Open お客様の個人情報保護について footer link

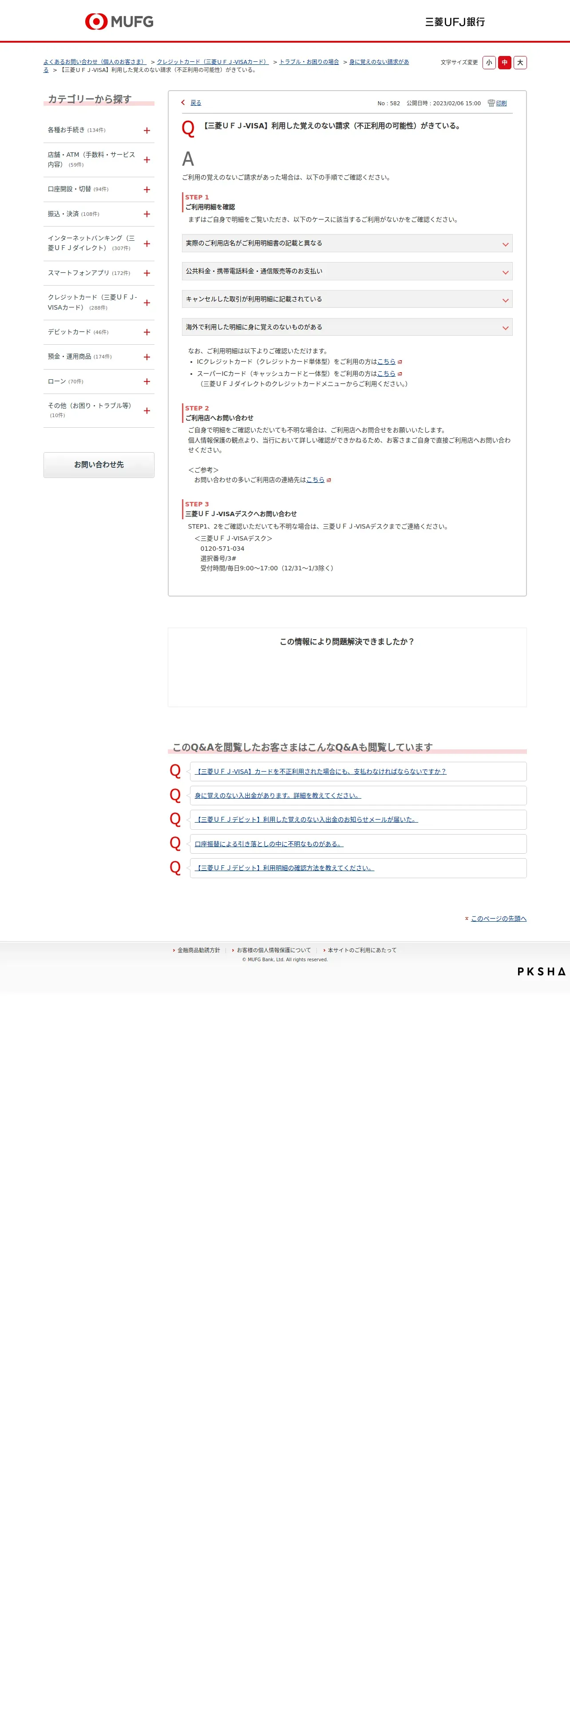[273, 951]
